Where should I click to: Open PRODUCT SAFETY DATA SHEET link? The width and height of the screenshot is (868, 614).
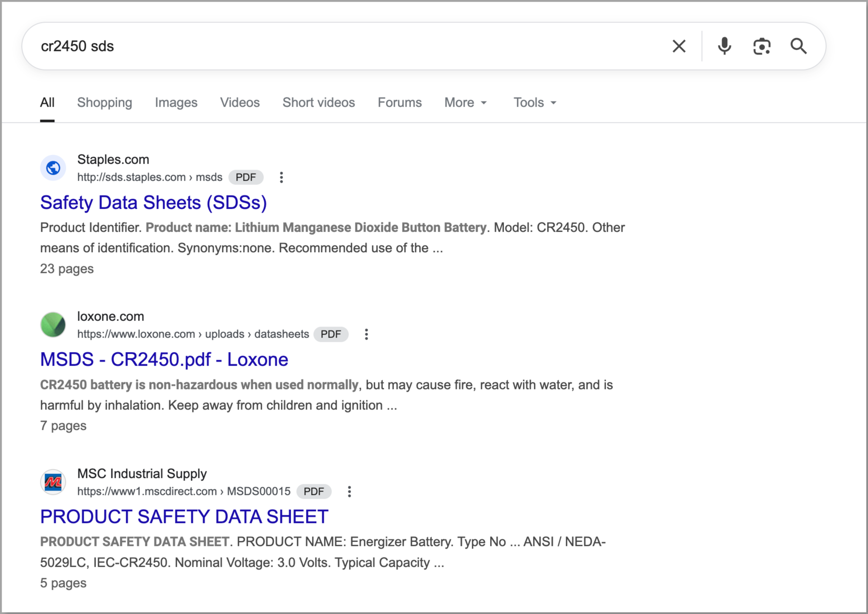[184, 517]
